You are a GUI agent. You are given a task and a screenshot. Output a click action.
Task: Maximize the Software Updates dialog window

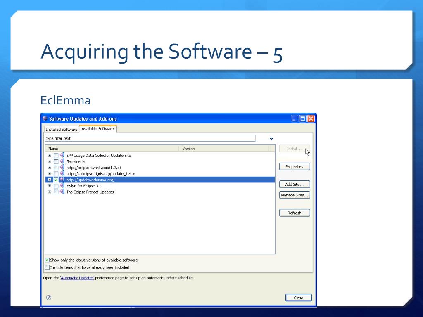tap(303, 118)
